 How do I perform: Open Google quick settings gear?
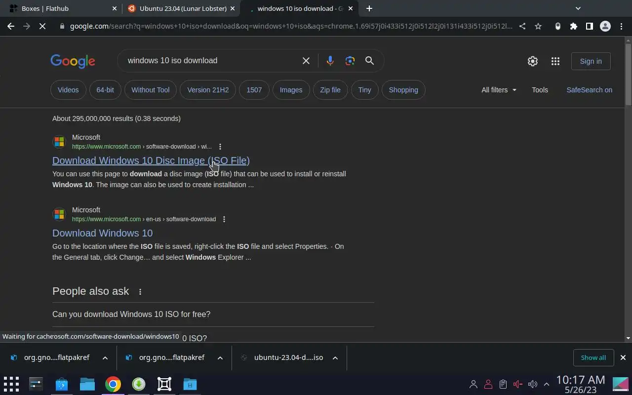point(532,61)
